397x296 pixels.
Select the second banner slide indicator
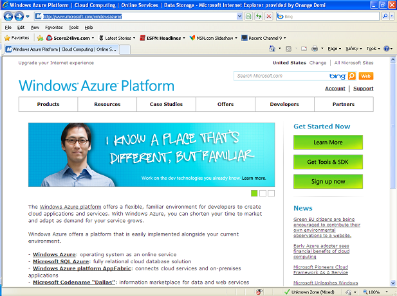263,193
